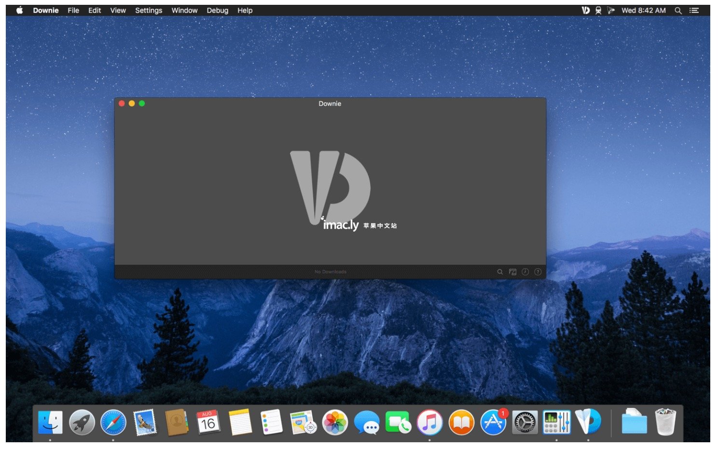The height and width of the screenshot is (449, 718).
Task: Open the Downie application menu
Action: tap(46, 10)
